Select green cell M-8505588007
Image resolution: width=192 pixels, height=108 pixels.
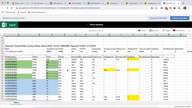click(x=19, y=62)
